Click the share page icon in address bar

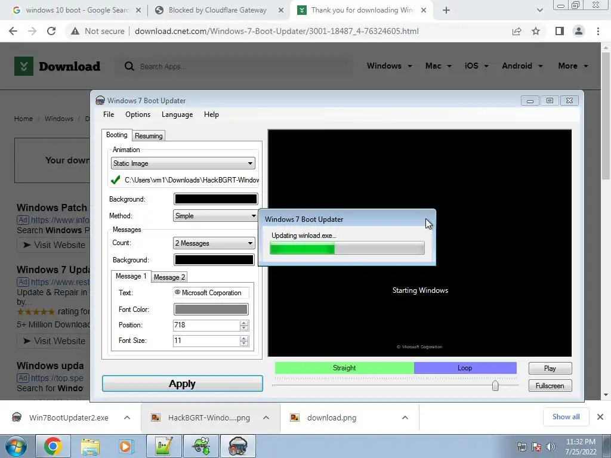[517, 31]
